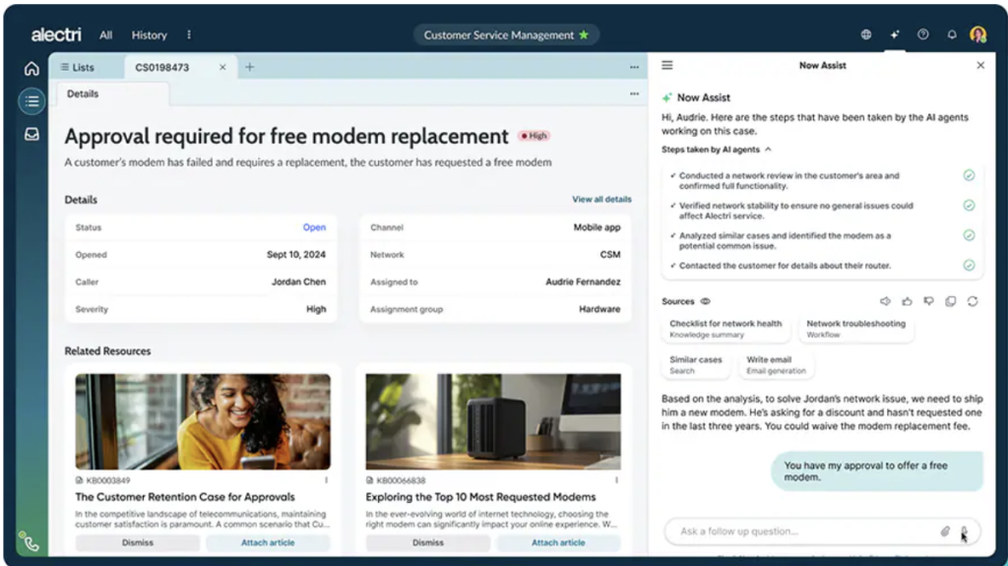
Task: Open the woman with phone article thumbnail
Action: (203, 421)
